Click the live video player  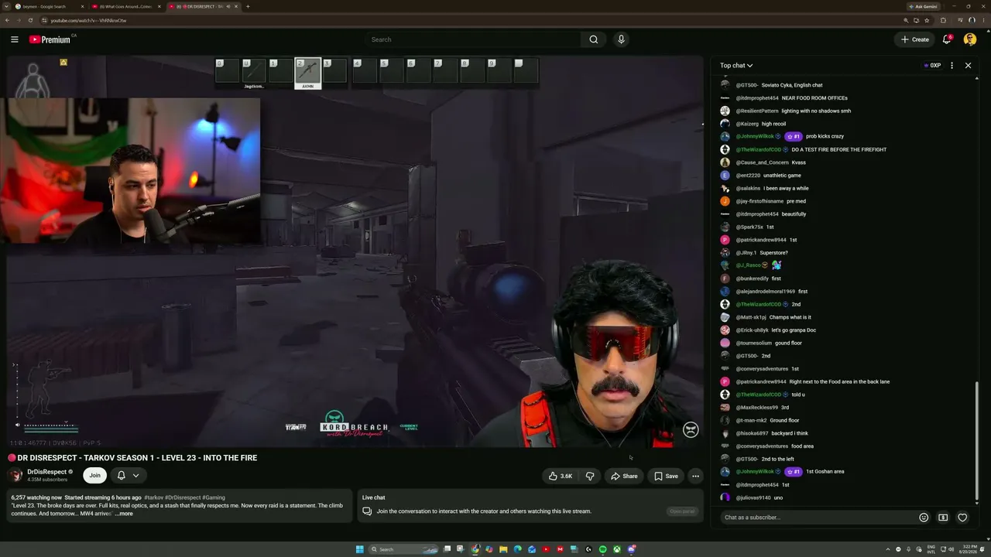tap(355, 251)
